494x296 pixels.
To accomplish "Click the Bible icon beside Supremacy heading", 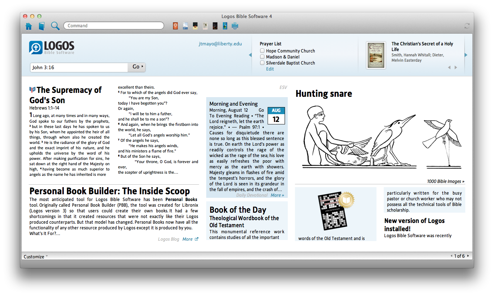I will point(32,90).
